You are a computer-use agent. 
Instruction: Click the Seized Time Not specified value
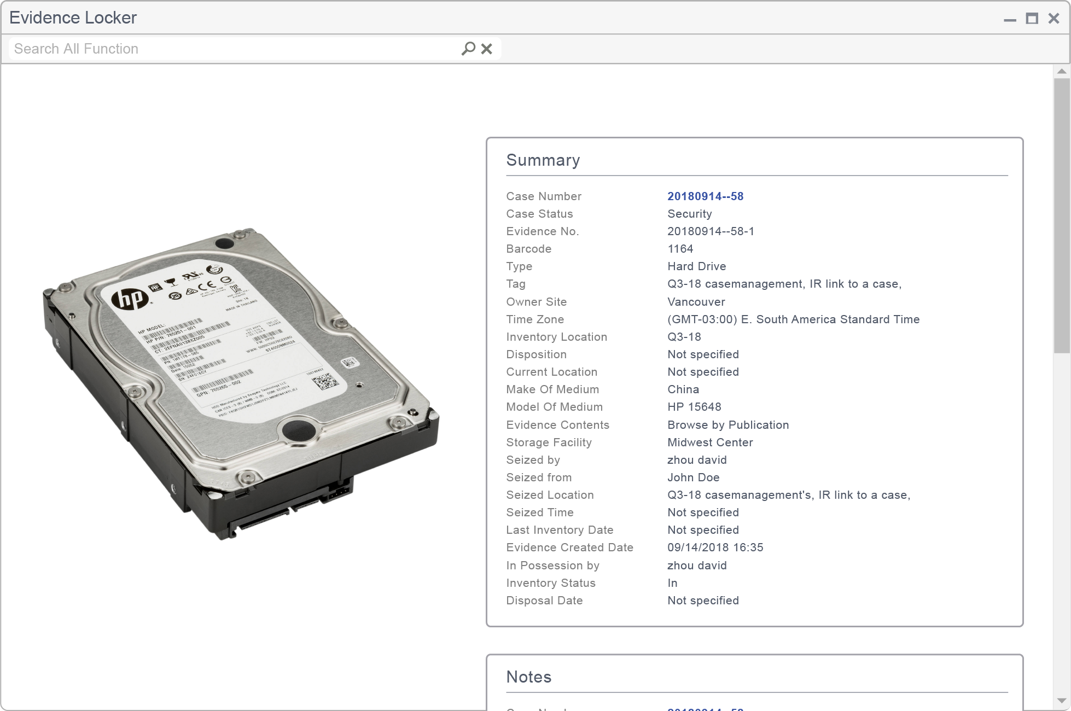click(x=703, y=512)
